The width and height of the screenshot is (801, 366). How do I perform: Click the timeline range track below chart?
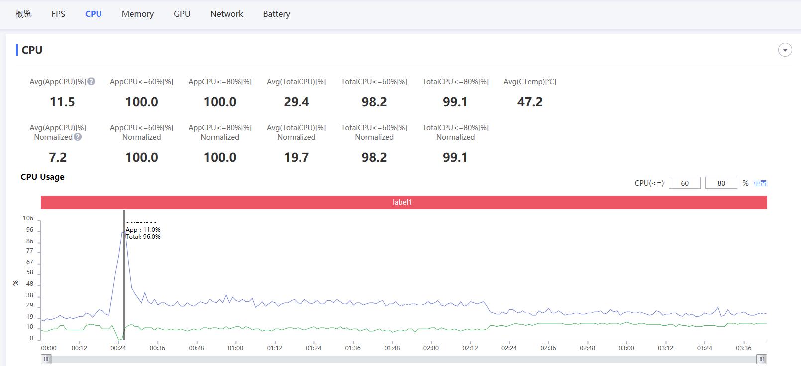(403, 359)
